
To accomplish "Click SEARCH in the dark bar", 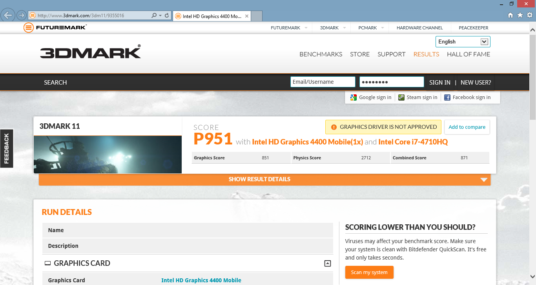I will (x=55, y=82).
